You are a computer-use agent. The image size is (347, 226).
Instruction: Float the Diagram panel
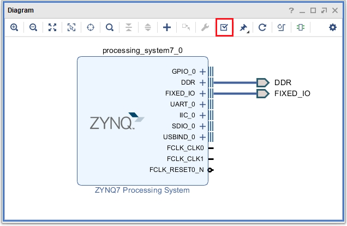click(324, 10)
